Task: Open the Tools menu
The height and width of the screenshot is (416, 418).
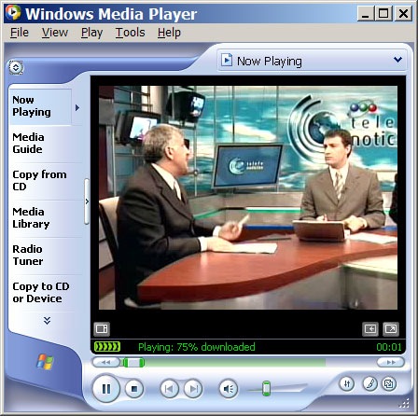Action: (130, 33)
